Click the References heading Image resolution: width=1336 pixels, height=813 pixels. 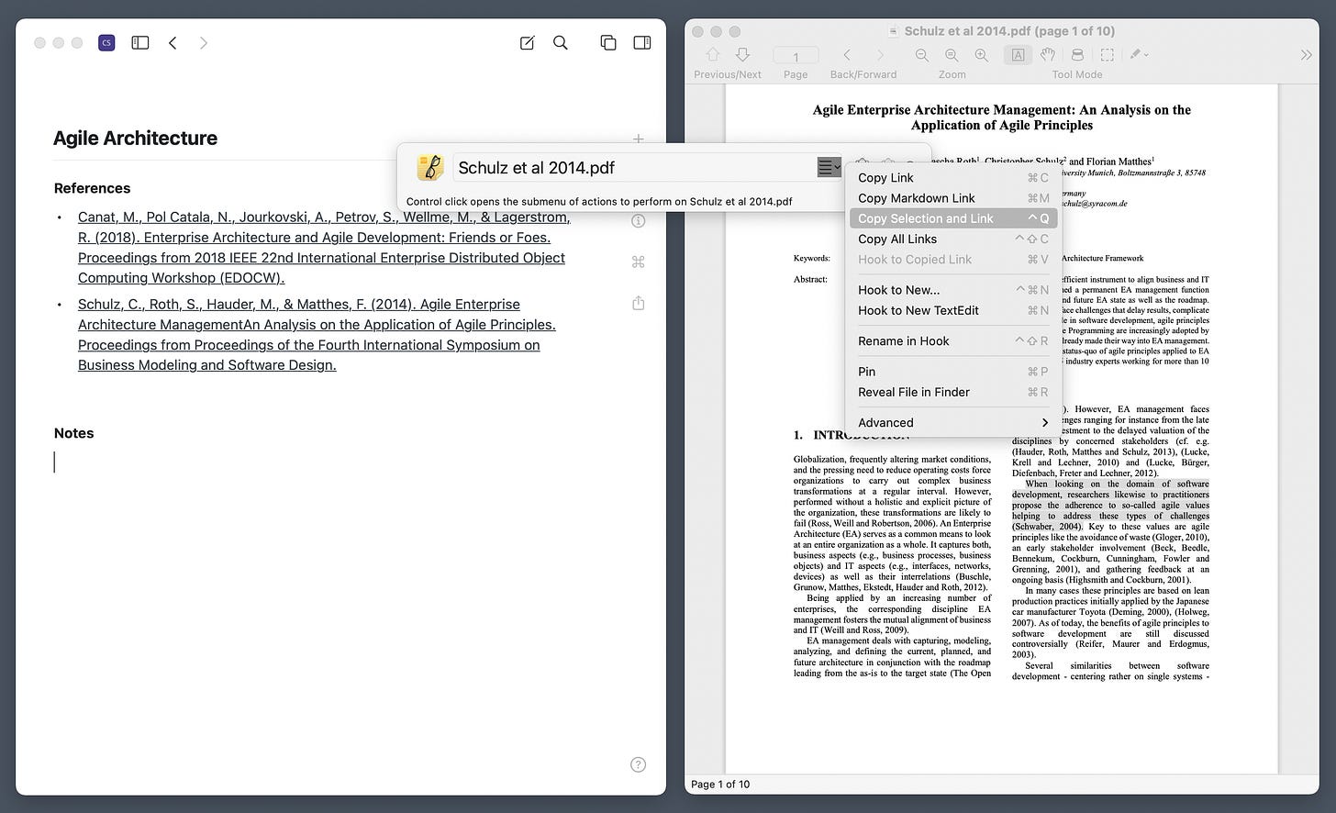pyautogui.click(x=92, y=188)
